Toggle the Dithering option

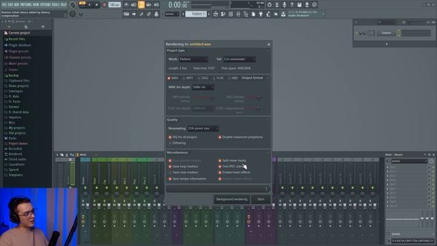tap(177, 143)
